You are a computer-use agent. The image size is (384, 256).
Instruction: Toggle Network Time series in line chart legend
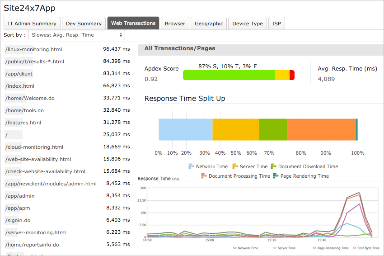pyautogui.click(x=246, y=248)
